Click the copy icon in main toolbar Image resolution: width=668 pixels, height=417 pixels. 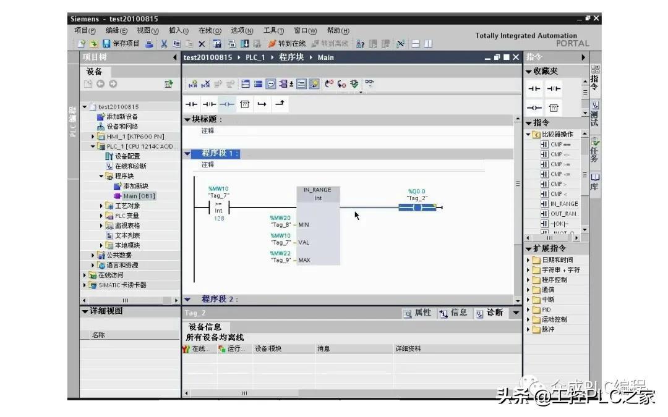[x=177, y=43]
